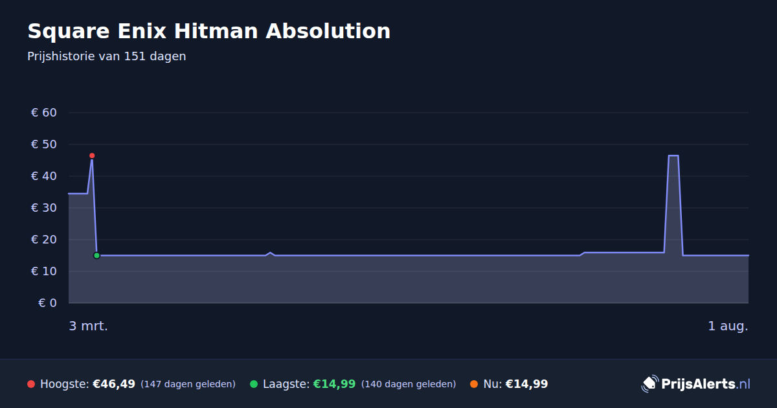This screenshot has width=777, height=408.
Task: Click the € 60 axis label
Action: coord(44,113)
